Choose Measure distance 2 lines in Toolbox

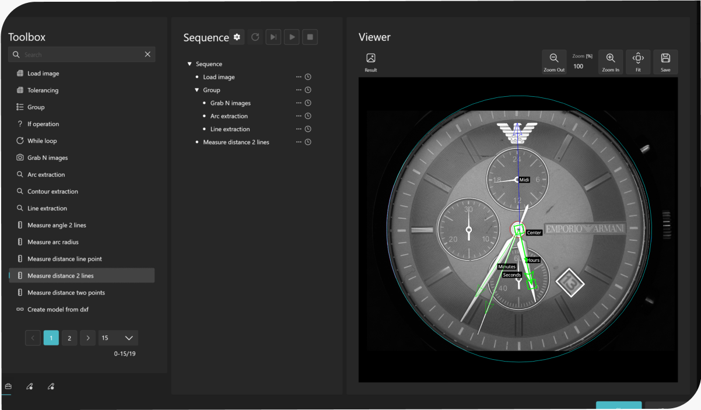click(82, 276)
